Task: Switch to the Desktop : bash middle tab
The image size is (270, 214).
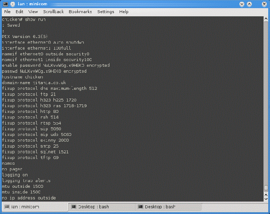Action: (102, 207)
